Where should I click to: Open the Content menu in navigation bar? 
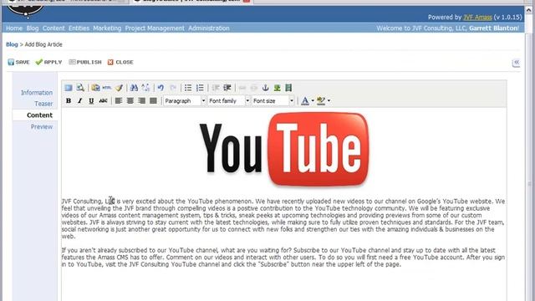[x=53, y=28]
